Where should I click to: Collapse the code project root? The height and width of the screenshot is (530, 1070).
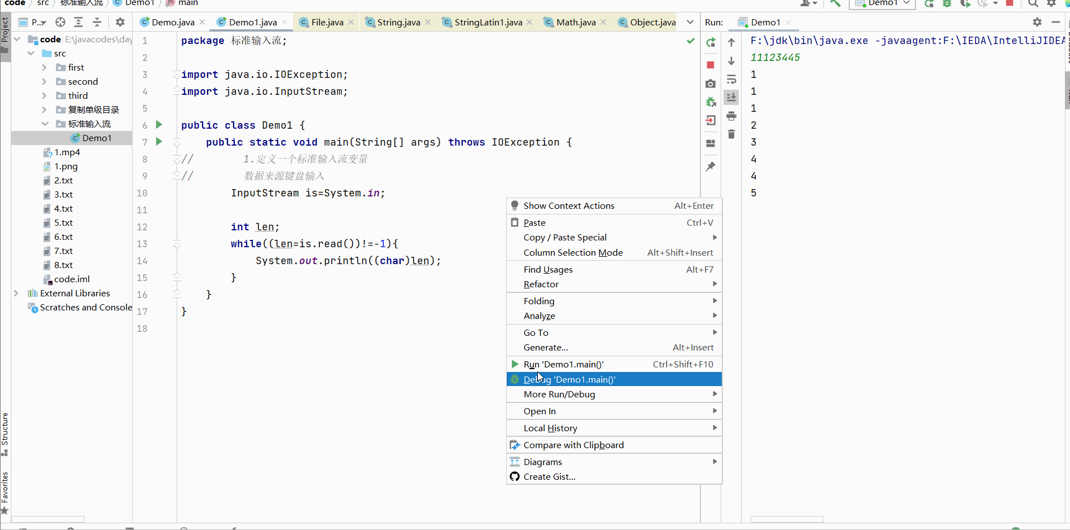pyautogui.click(x=17, y=39)
